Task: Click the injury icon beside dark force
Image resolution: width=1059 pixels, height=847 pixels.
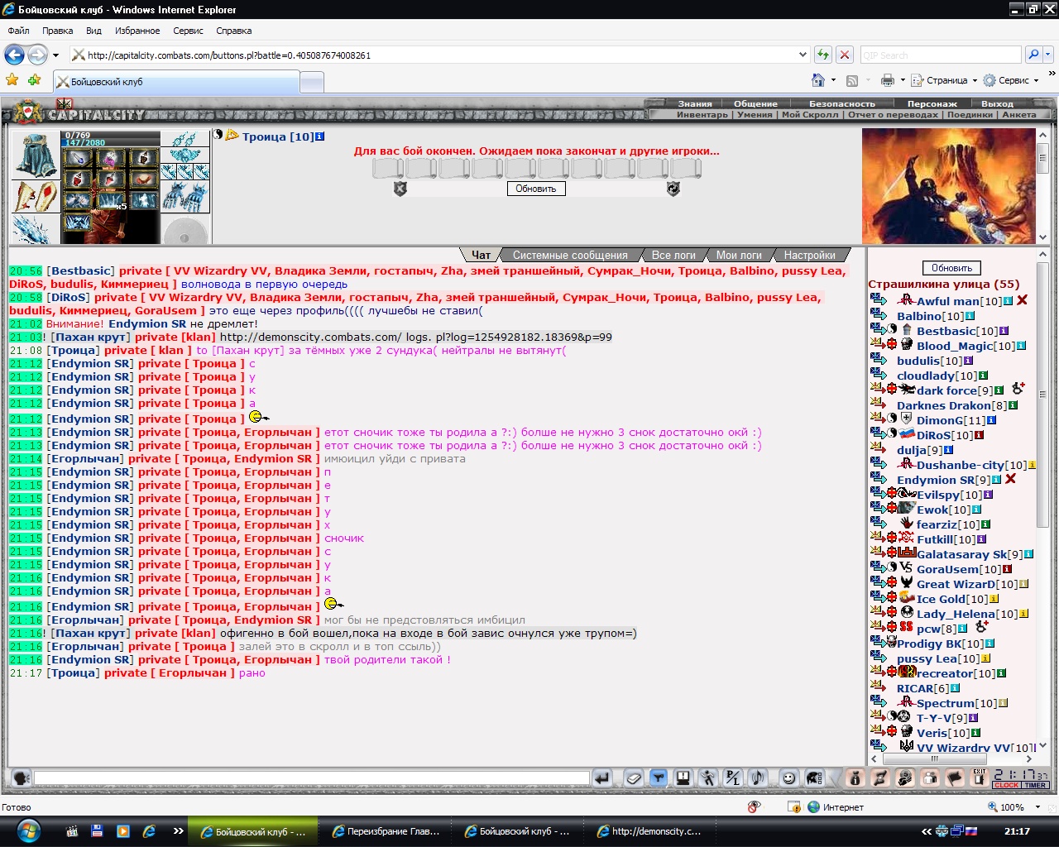Action: (1018, 389)
